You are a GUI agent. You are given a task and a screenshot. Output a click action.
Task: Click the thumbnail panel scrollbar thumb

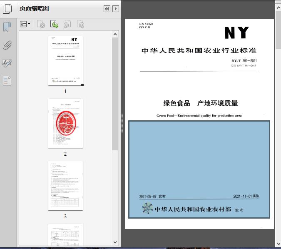click(115, 94)
